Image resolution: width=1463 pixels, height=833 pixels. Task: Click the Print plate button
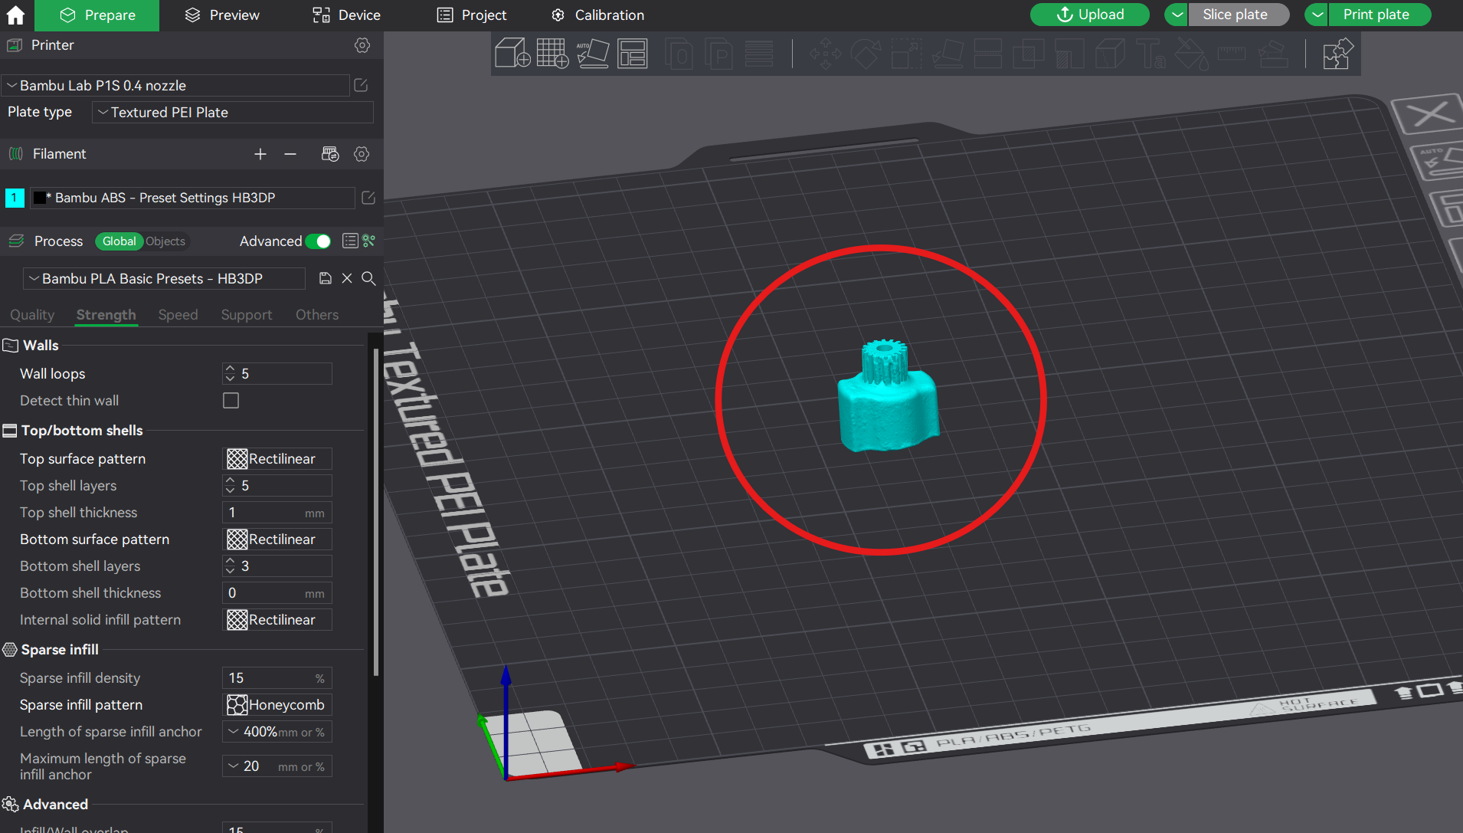click(x=1380, y=15)
